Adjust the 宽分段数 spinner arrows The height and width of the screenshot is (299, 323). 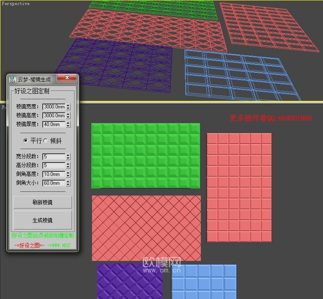[x=68, y=157]
